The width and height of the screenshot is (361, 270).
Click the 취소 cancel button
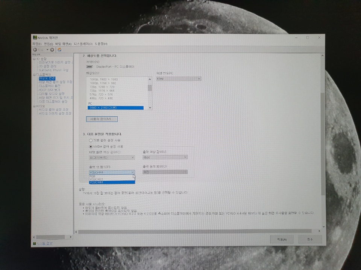pos(310,239)
